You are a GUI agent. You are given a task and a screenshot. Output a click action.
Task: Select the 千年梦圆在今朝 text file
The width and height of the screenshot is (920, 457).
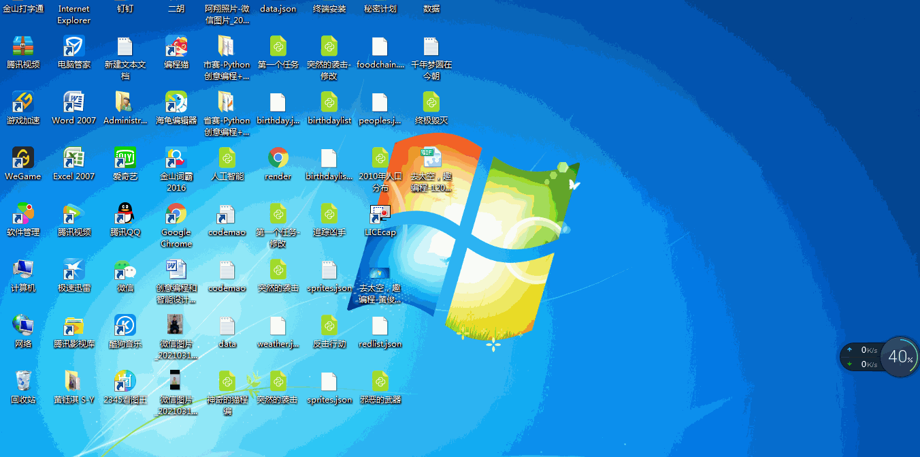(x=431, y=46)
